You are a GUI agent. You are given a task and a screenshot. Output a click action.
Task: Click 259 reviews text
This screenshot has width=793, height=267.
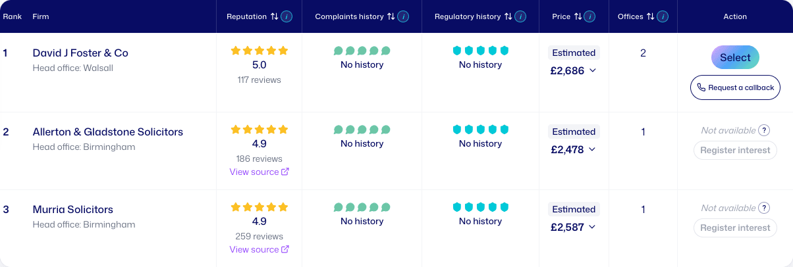click(x=259, y=236)
